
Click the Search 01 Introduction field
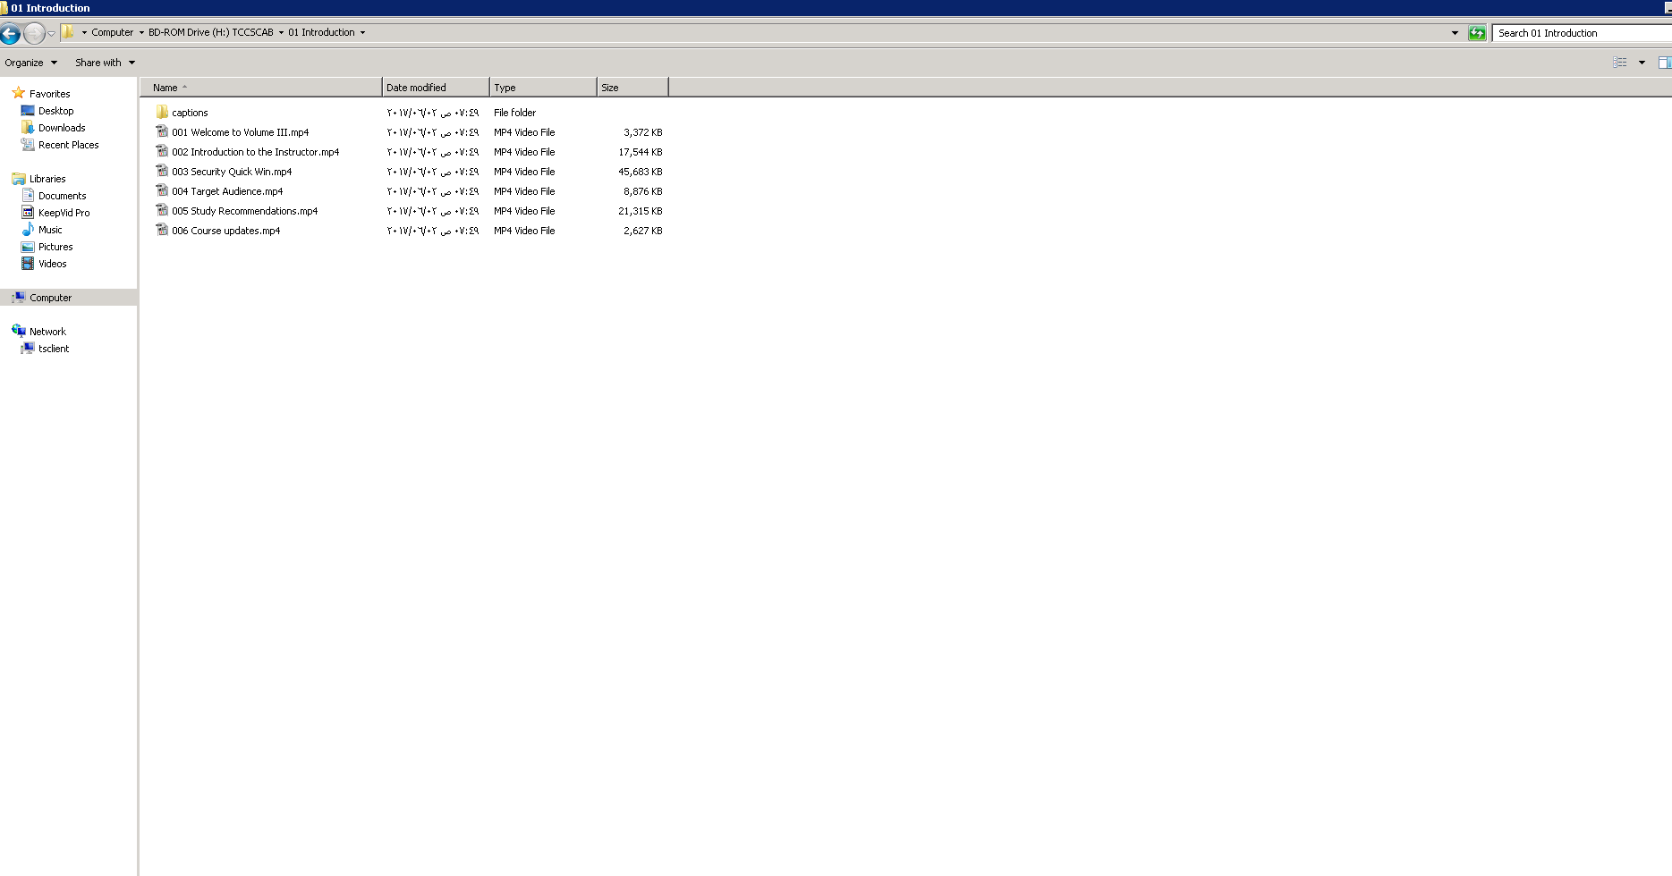(x=1579, y=33)
